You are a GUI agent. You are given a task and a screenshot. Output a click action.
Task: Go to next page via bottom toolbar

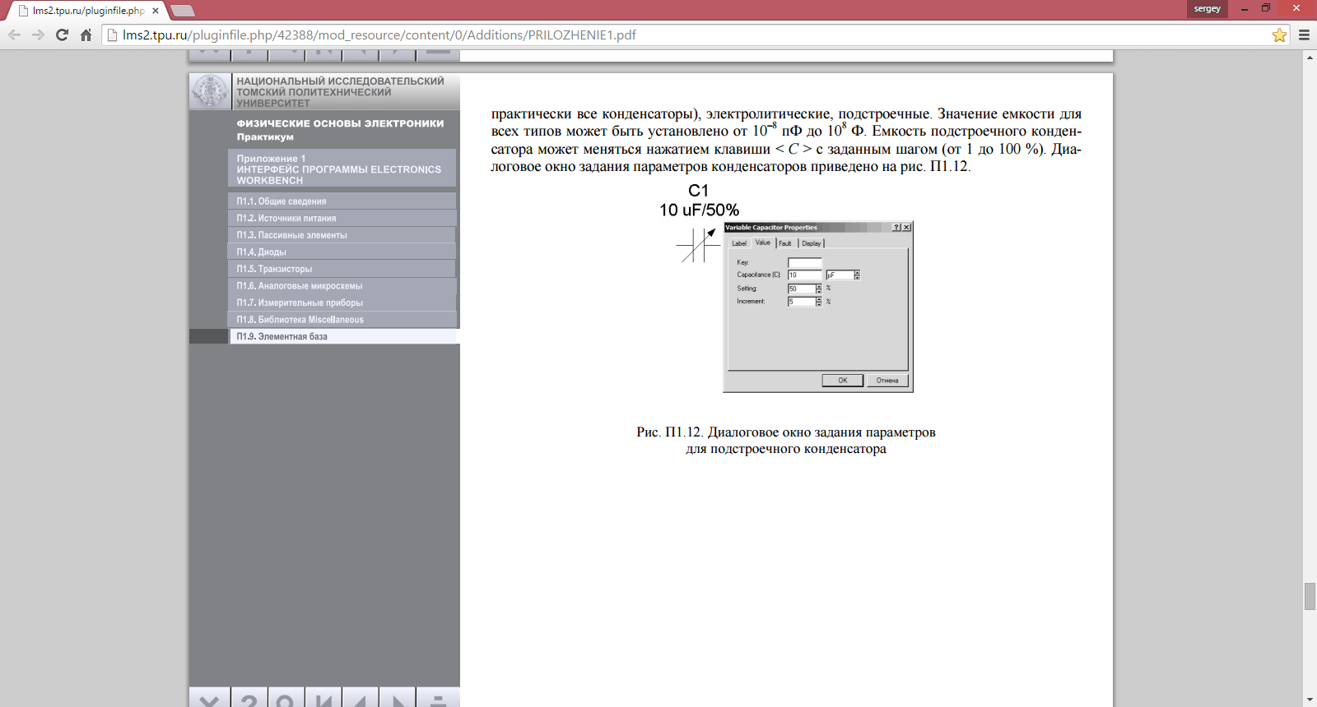[x=397, y=699]
